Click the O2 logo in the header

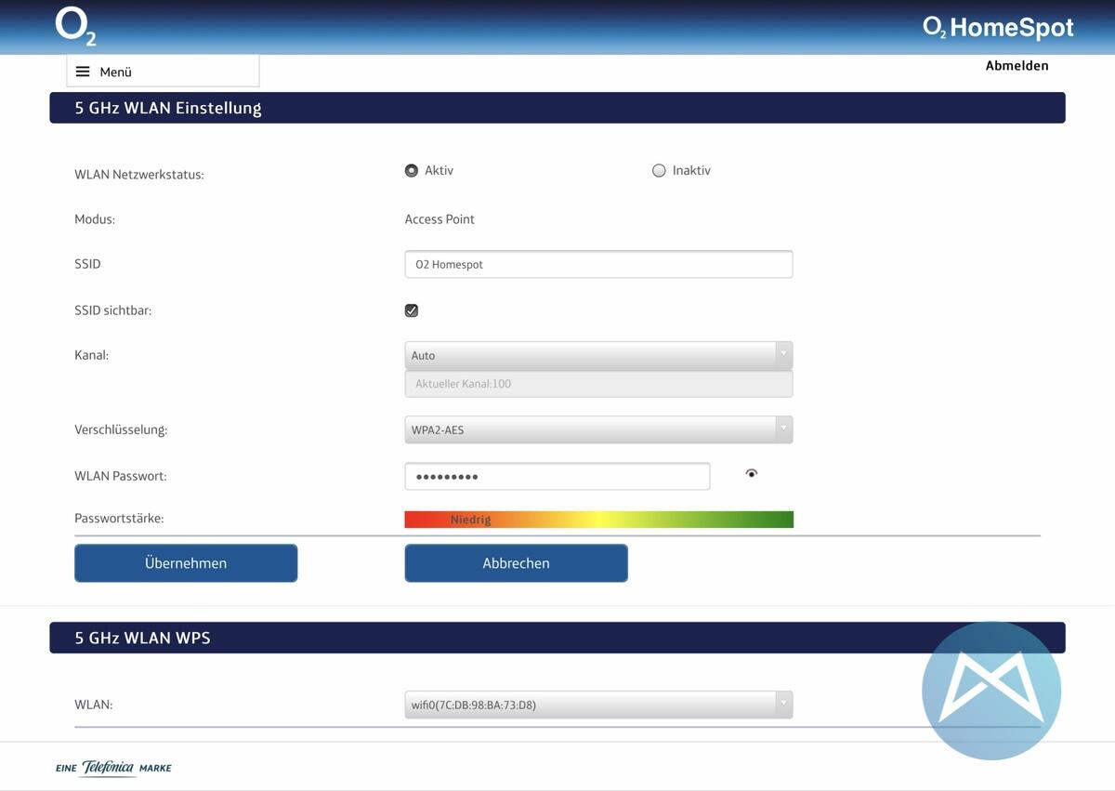click(75, 26)
